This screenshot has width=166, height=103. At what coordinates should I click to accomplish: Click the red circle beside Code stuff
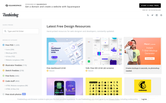[3, 81]
